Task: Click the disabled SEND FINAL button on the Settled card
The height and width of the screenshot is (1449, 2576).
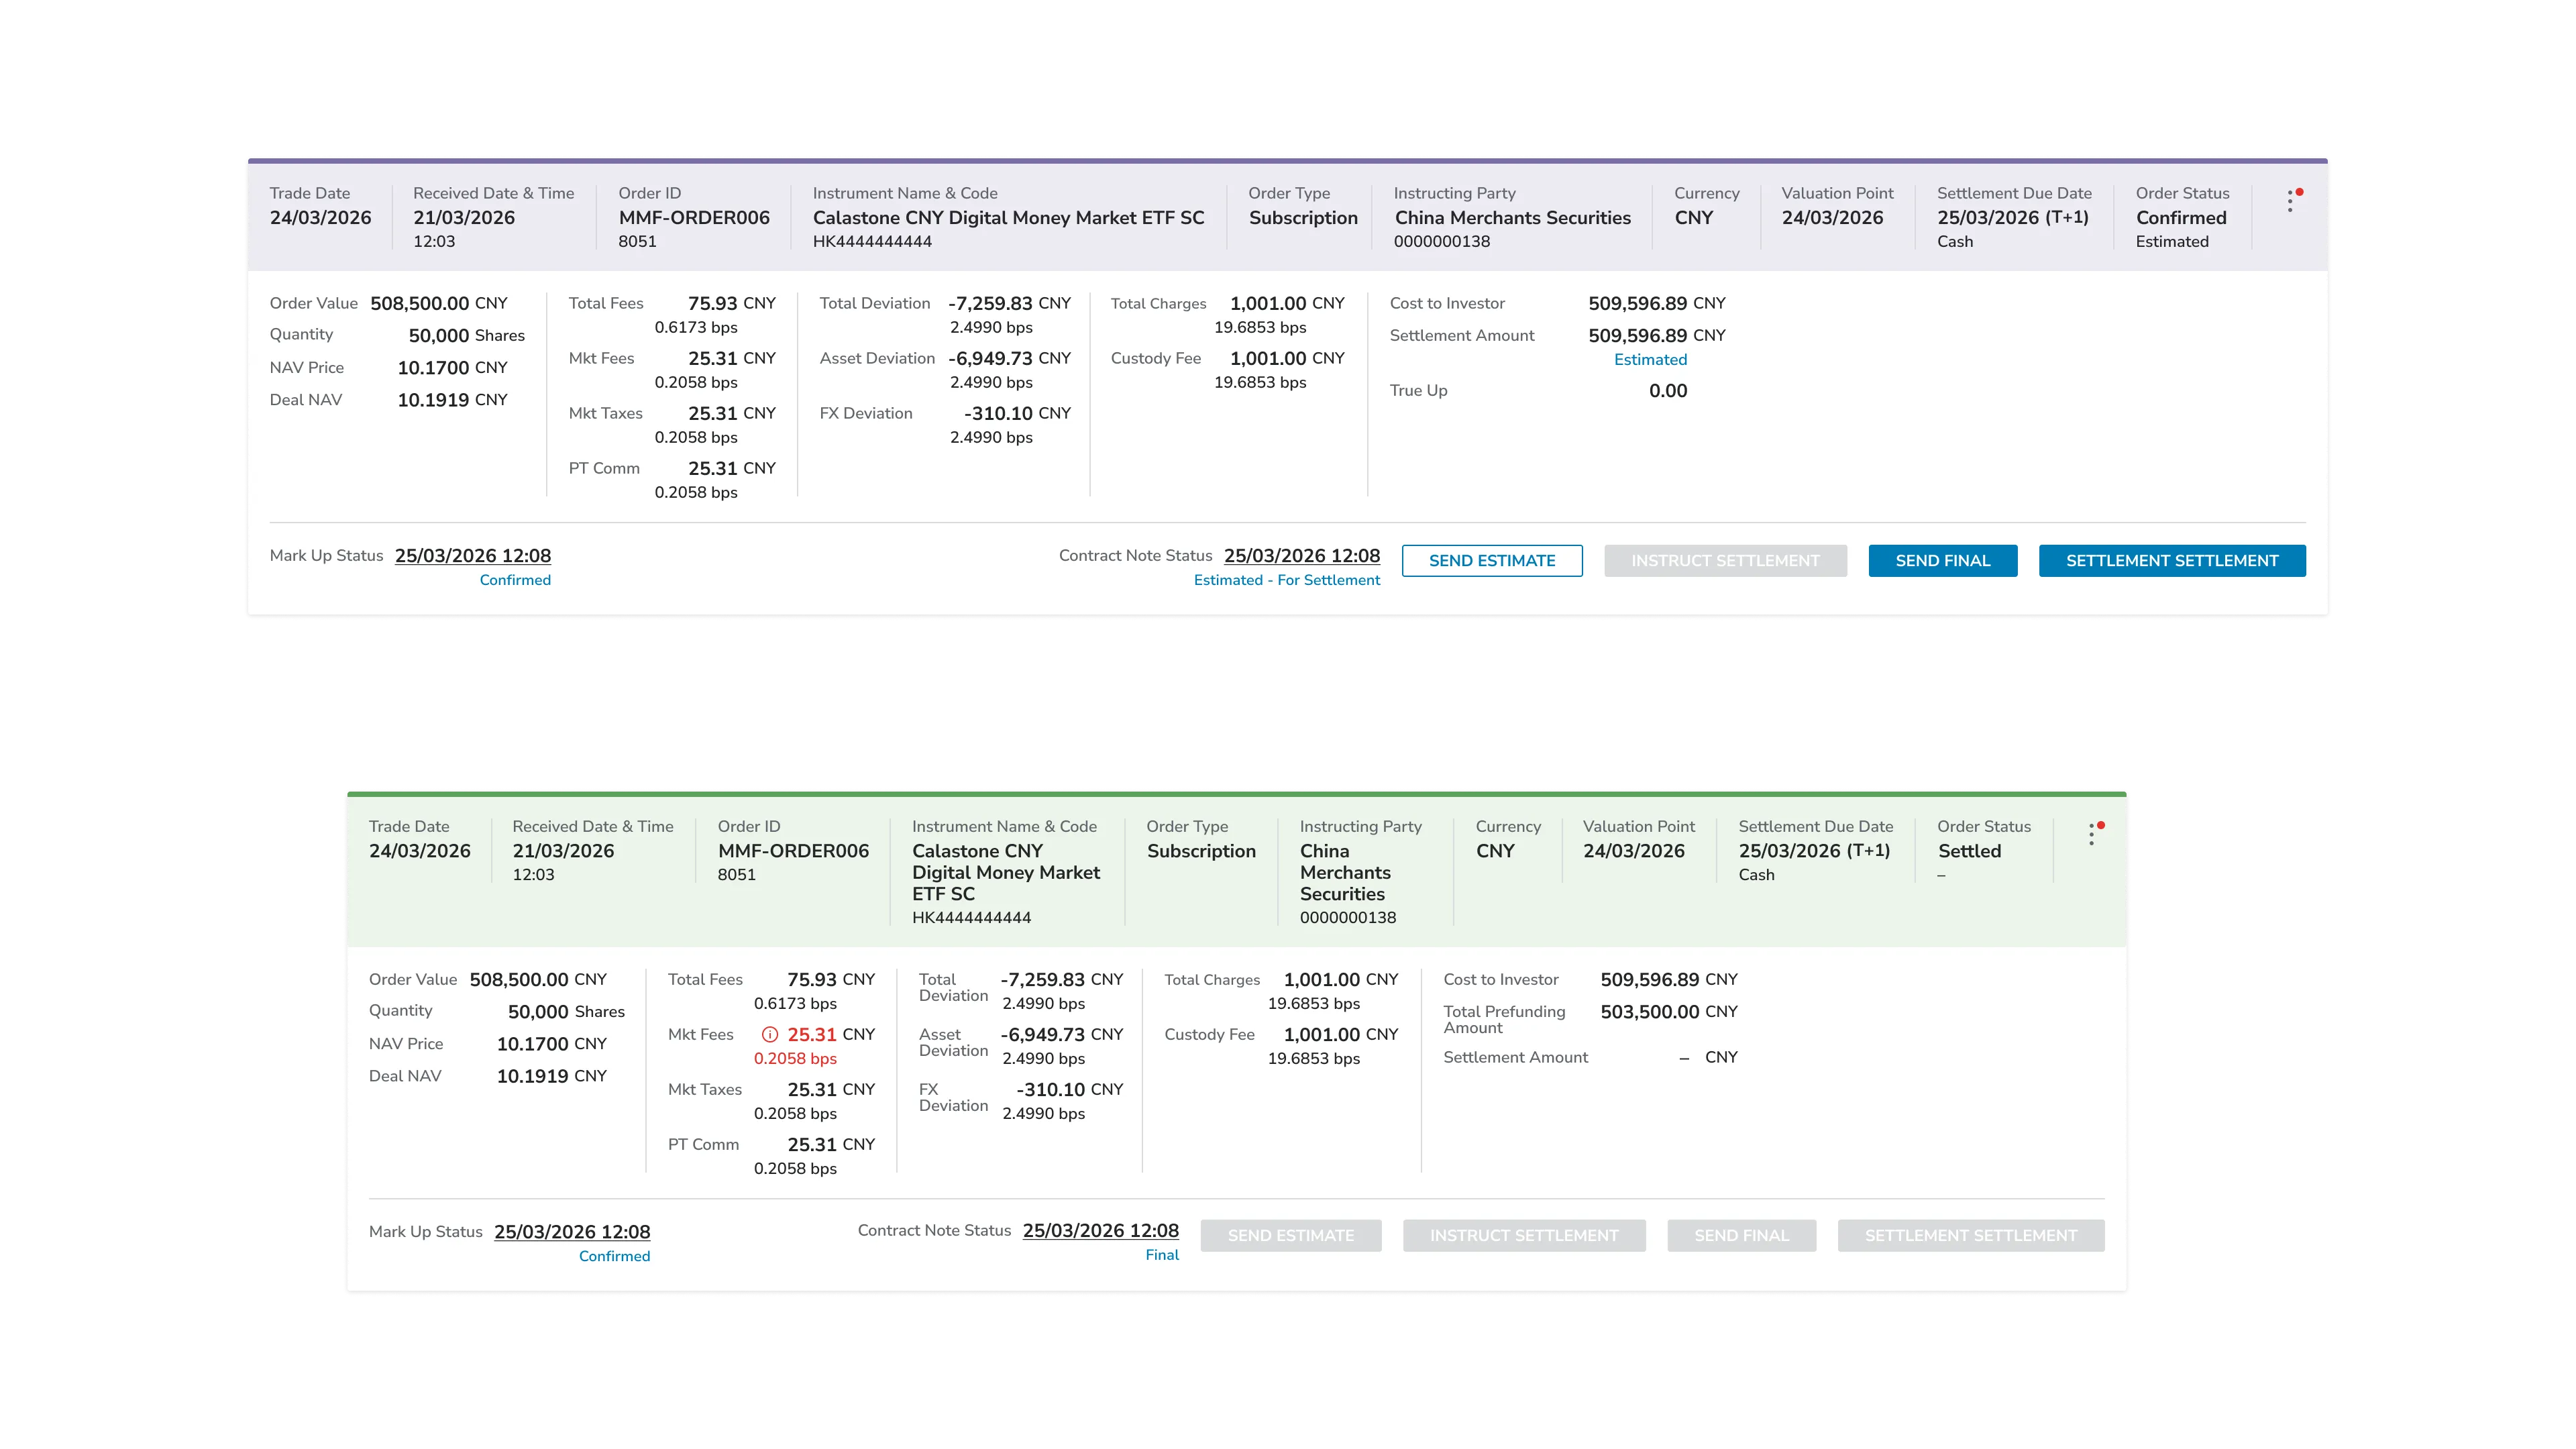Action: 1742,1236
